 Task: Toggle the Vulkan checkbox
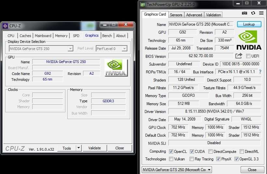pos(171,159)
